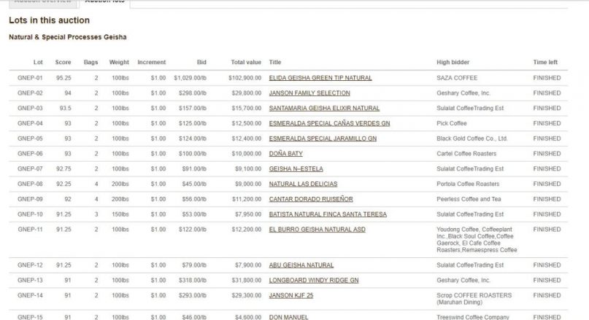Select lot number GNEP-02
Viewport: 589px width, 320px height.
tap(30, 93)
